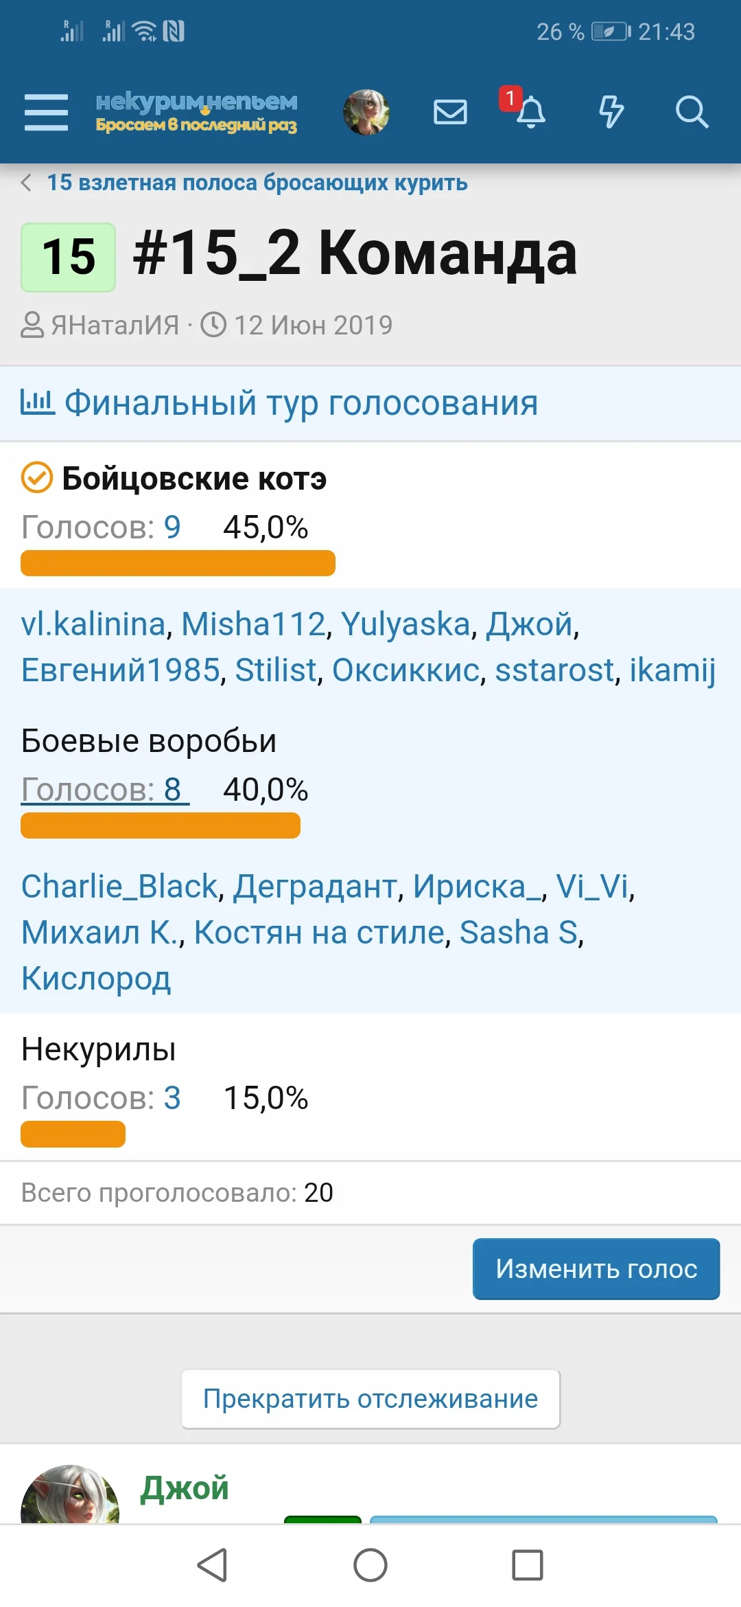Open private messages envelope icon
This screenshot has width=741, height=1607.
tap(450, 112)
